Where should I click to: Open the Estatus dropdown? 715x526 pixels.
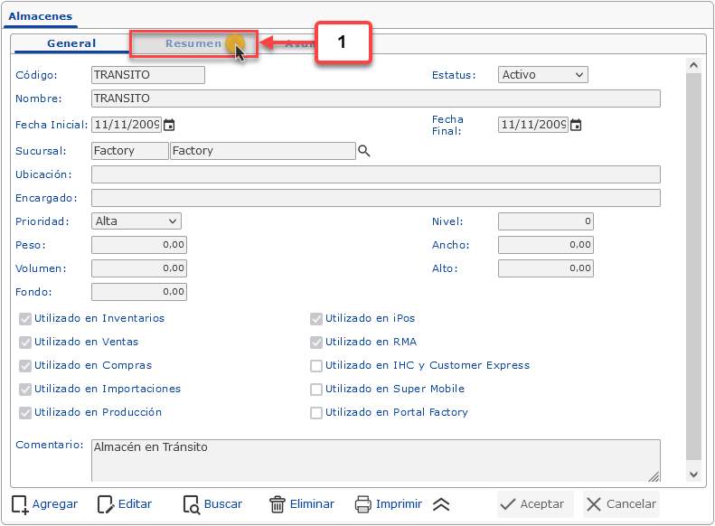[x=542, y=75]
